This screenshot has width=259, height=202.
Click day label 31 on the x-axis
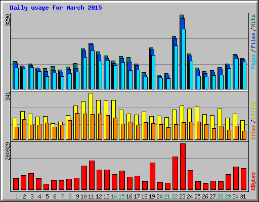(x=243, y=196)
